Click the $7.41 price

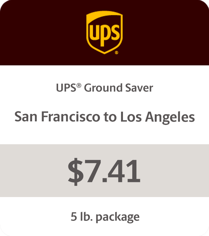pos(104,171)
